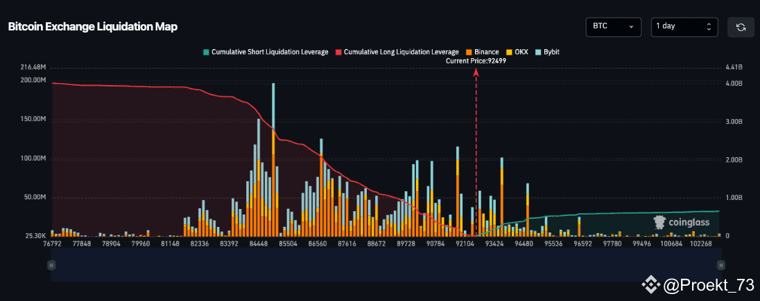This screenshot has width=760, height=301.
Task: Click the 81148 price axis label
Action: click(x=170, y=244)
